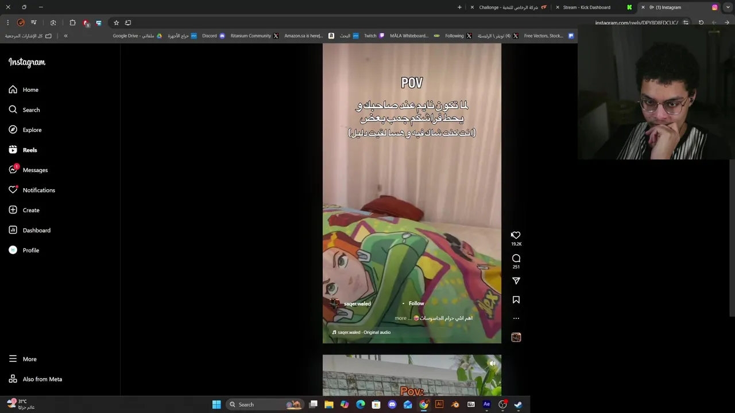Open browser three-dot menu

(x=8, y=23)
